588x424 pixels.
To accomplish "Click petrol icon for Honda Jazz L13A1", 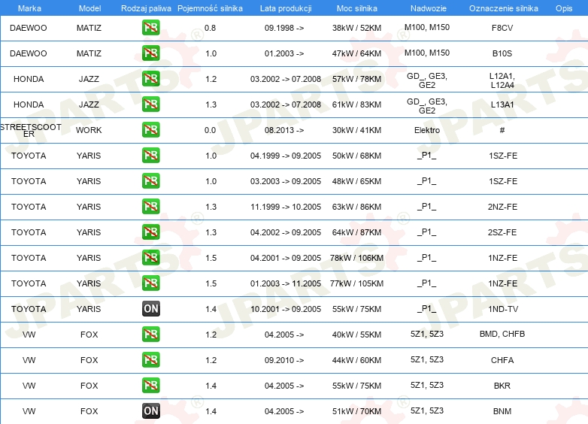I will (150, 104).
